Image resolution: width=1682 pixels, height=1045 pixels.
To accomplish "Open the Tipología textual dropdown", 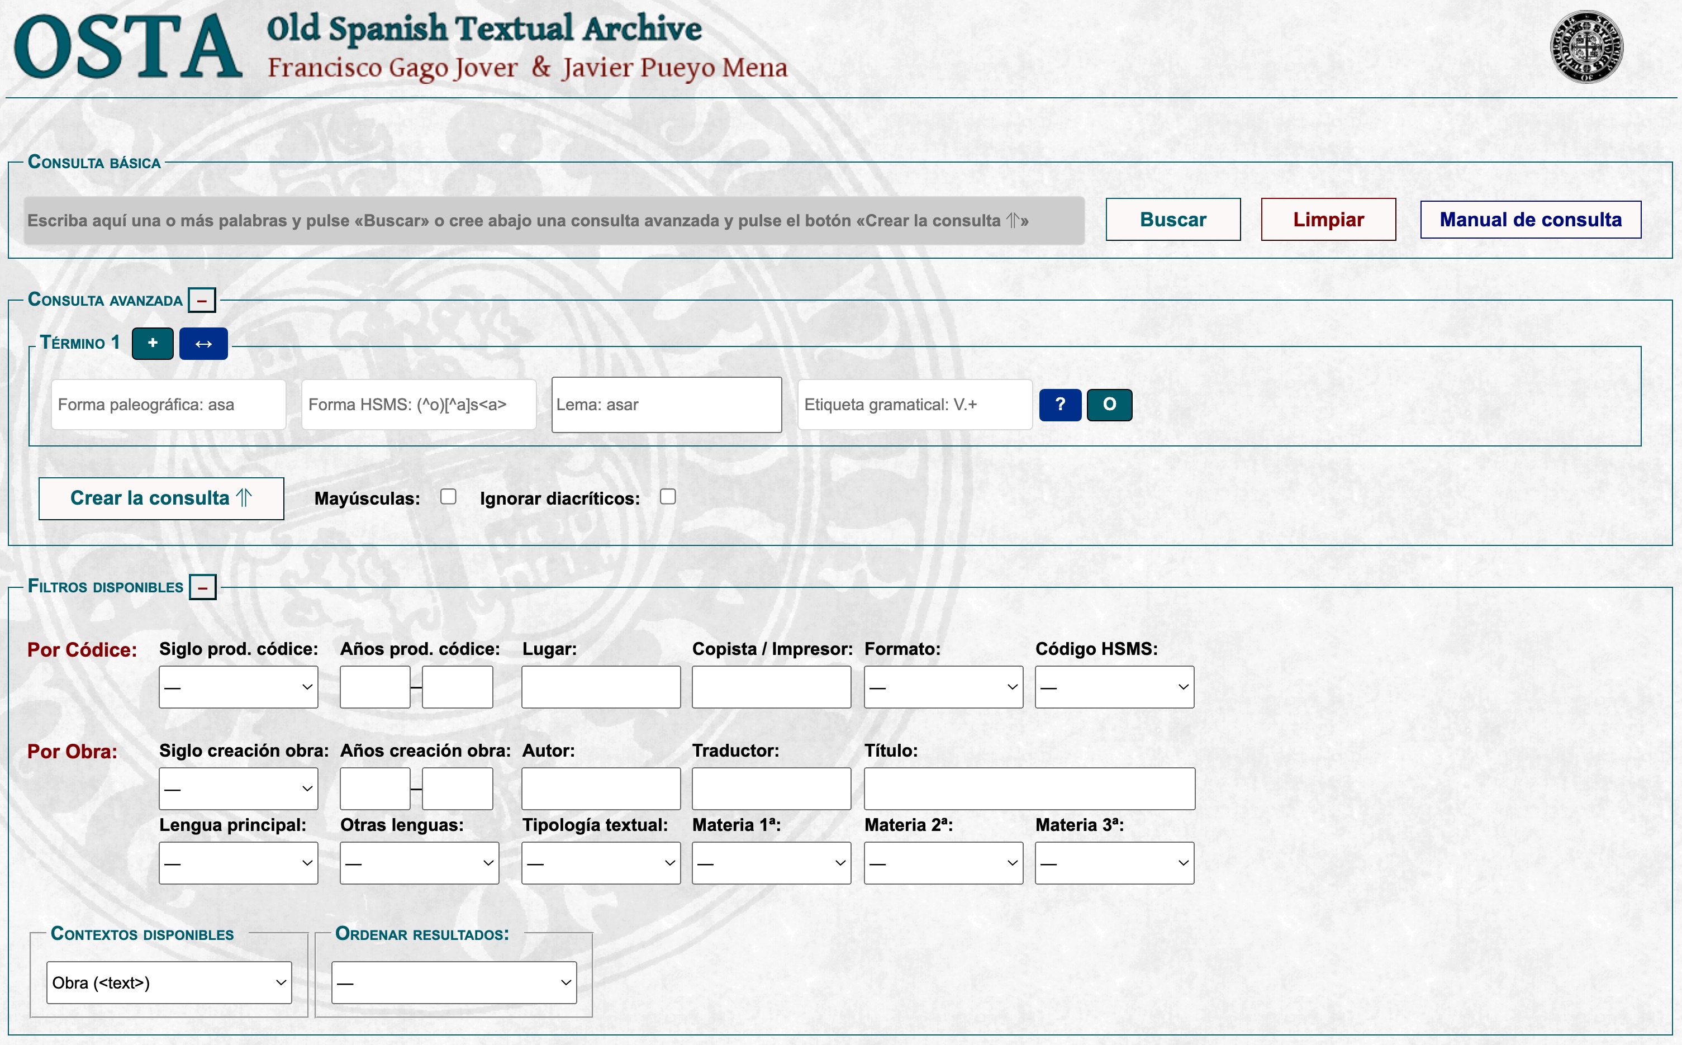I will (601, 862).
